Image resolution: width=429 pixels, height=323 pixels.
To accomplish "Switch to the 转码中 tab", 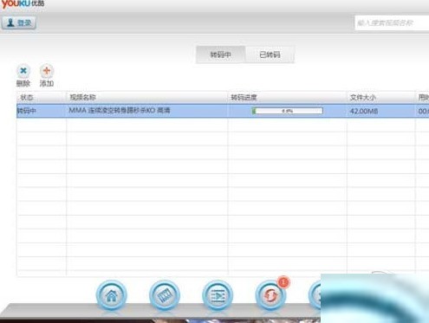I will click(x=220, y=55).
